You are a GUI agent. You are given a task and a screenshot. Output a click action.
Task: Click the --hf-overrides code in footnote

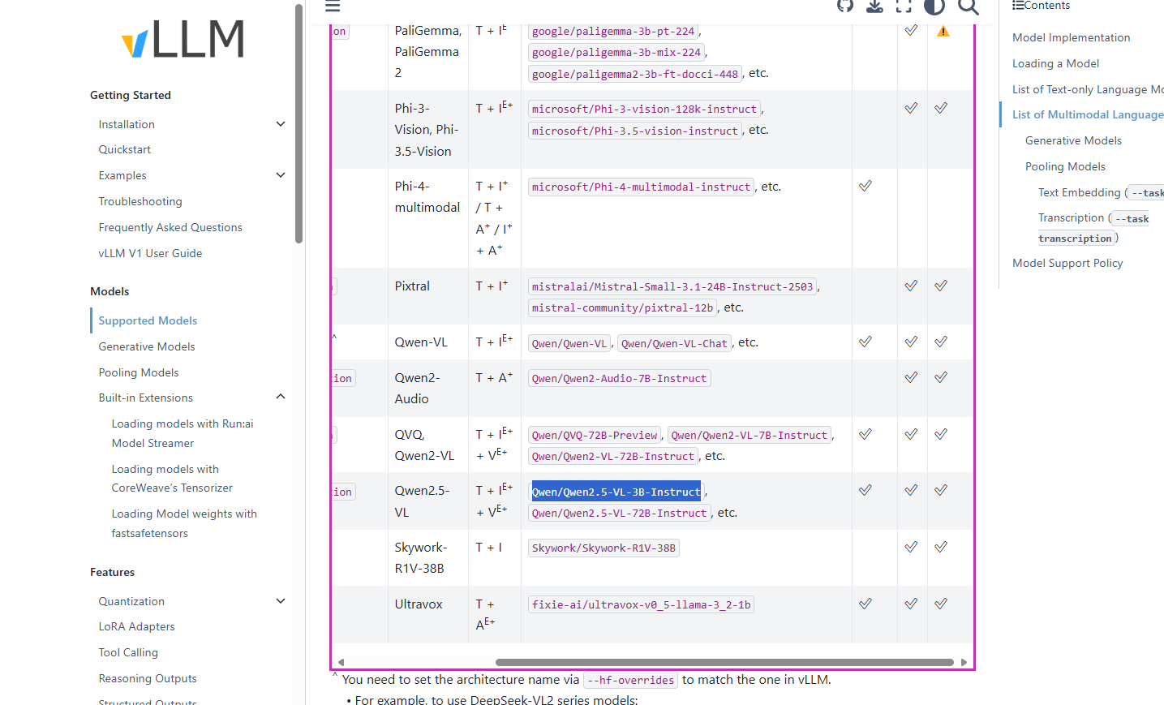(630, 681)
